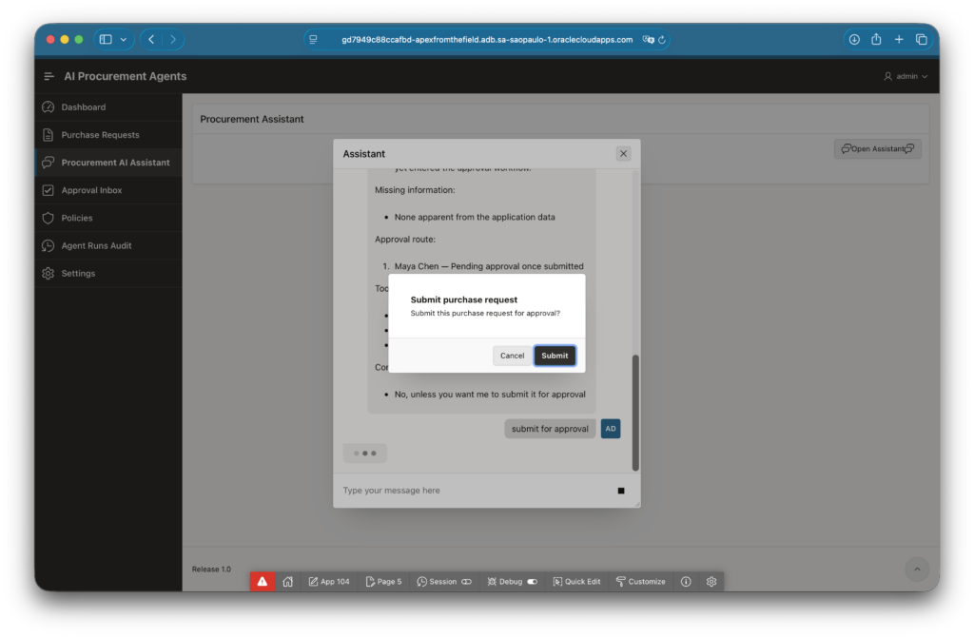The height and width of the screenshot is (637, 974).
Task: Open a new browser tab
Action: (x=899, y=39)
